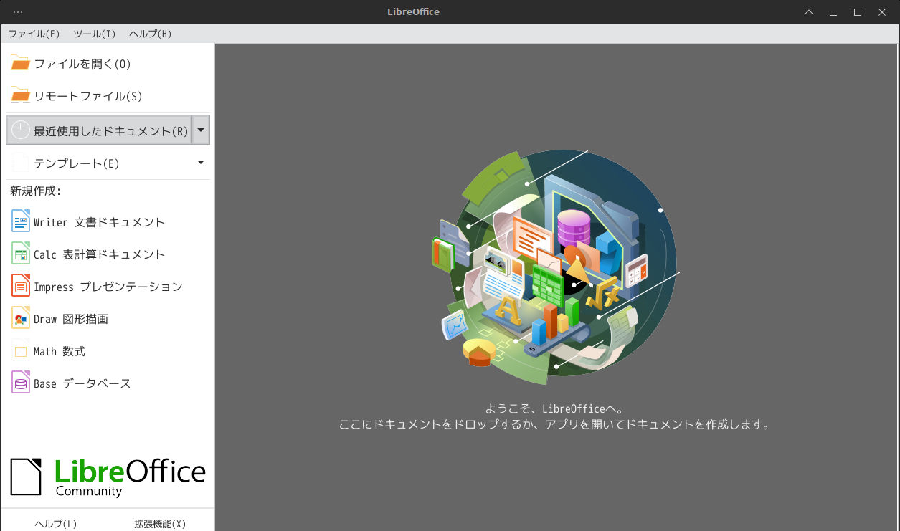Click リモートファイル(S) button
This screenshot has height=531, width=900.
(108, 95)
